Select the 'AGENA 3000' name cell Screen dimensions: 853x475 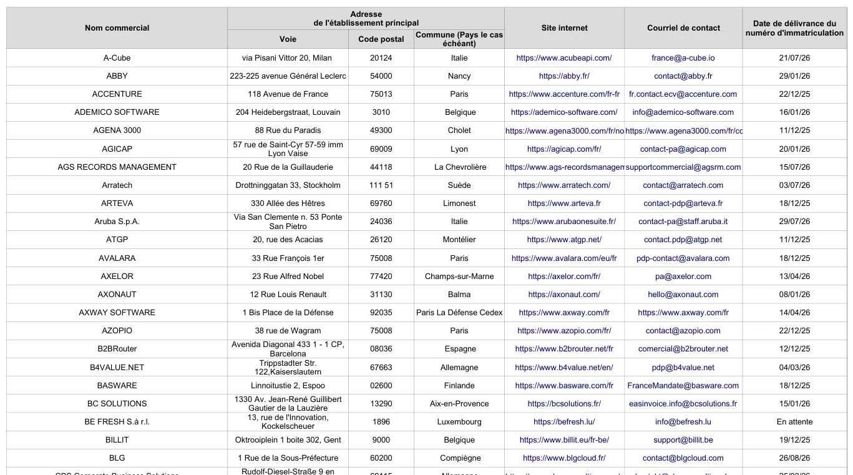[117, 130]
